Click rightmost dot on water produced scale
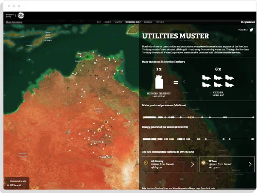This screenshot has height=193, width=257. (253, 117)
